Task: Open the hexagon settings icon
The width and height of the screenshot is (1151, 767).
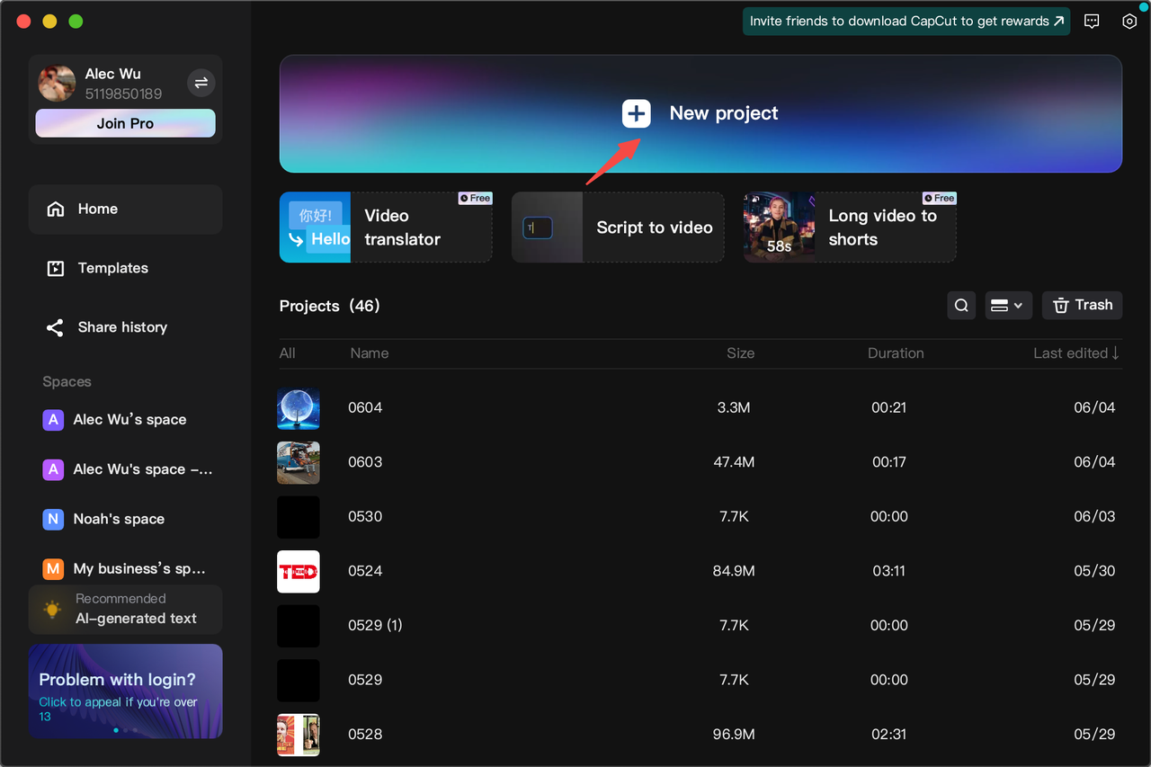Action: [1129, 21]
